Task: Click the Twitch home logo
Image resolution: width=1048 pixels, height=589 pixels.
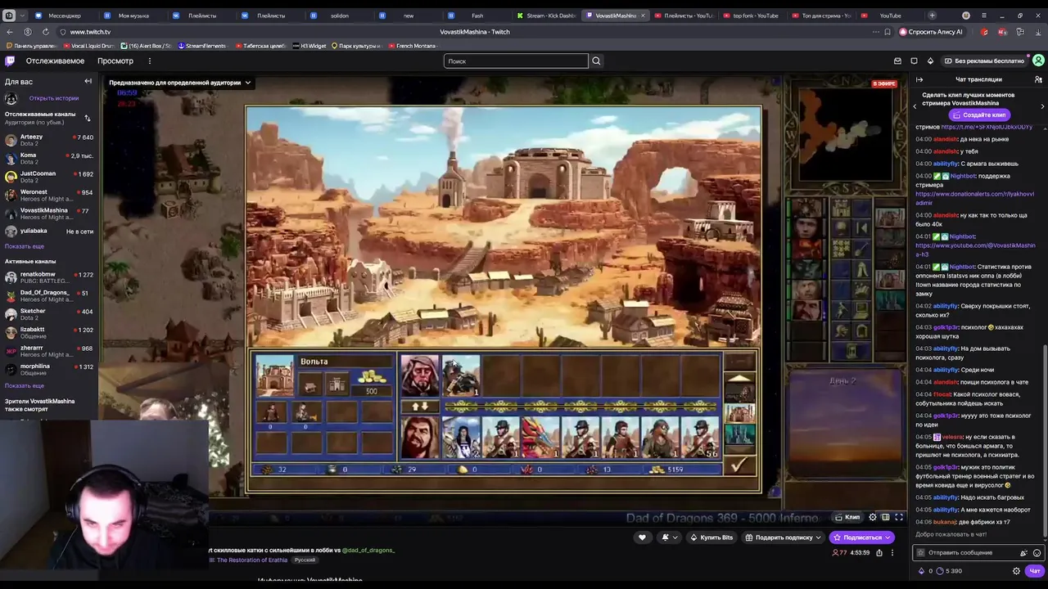Action: point(10,61)
